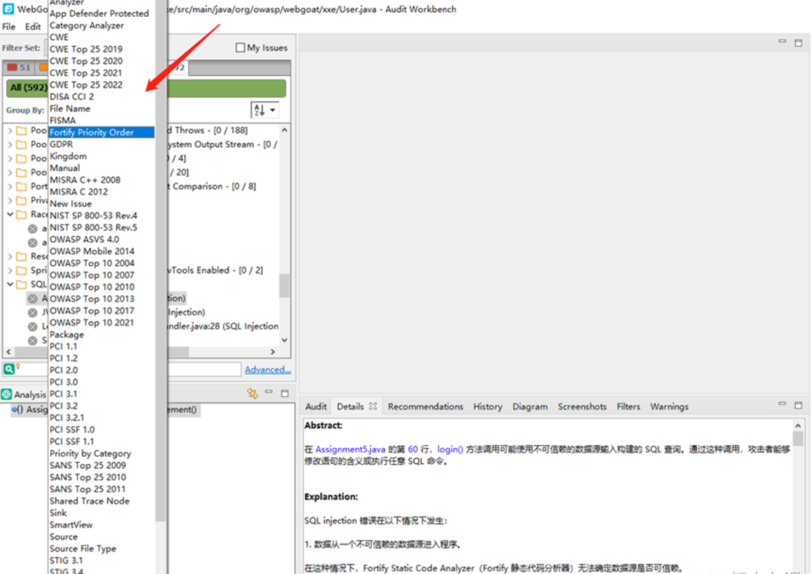The image size is (811, 574).
Task: Expand the Spri folder node
Action: 10,271
